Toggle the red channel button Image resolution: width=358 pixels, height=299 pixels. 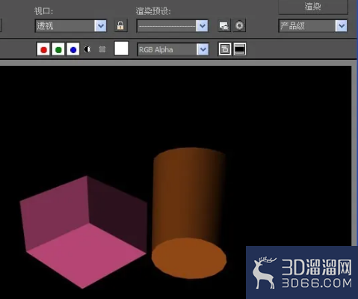coord(43,49)
